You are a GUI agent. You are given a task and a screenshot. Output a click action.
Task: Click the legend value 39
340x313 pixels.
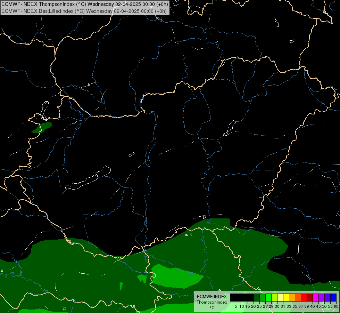point(307,306)
